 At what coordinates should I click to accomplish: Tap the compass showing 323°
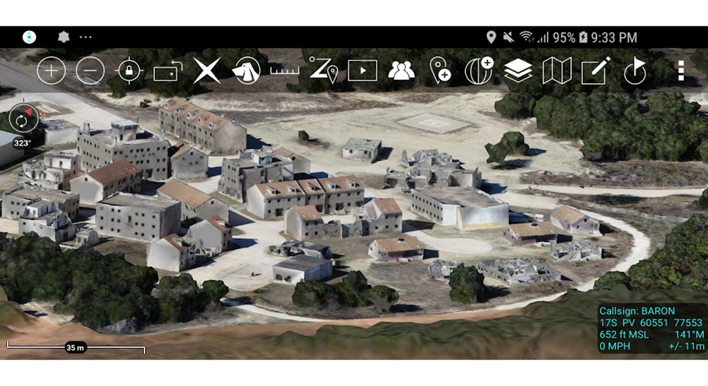[x=23, y=120]
